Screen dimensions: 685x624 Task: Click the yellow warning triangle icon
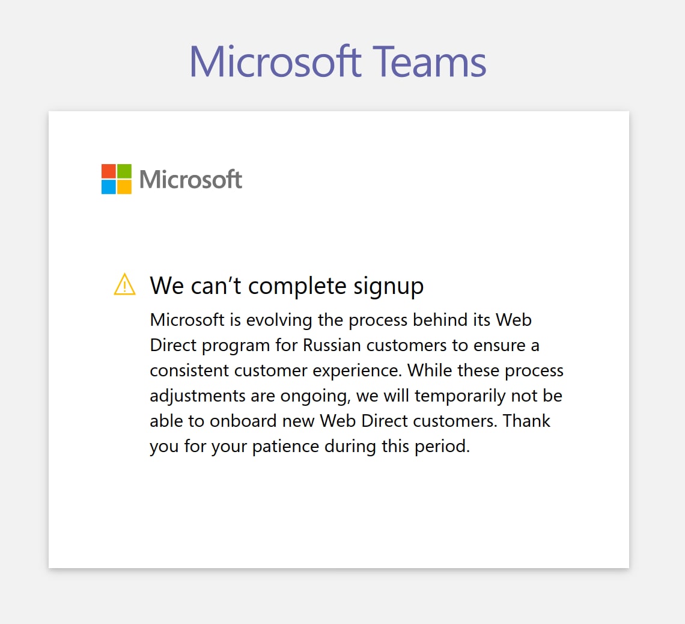click(124, 284)
